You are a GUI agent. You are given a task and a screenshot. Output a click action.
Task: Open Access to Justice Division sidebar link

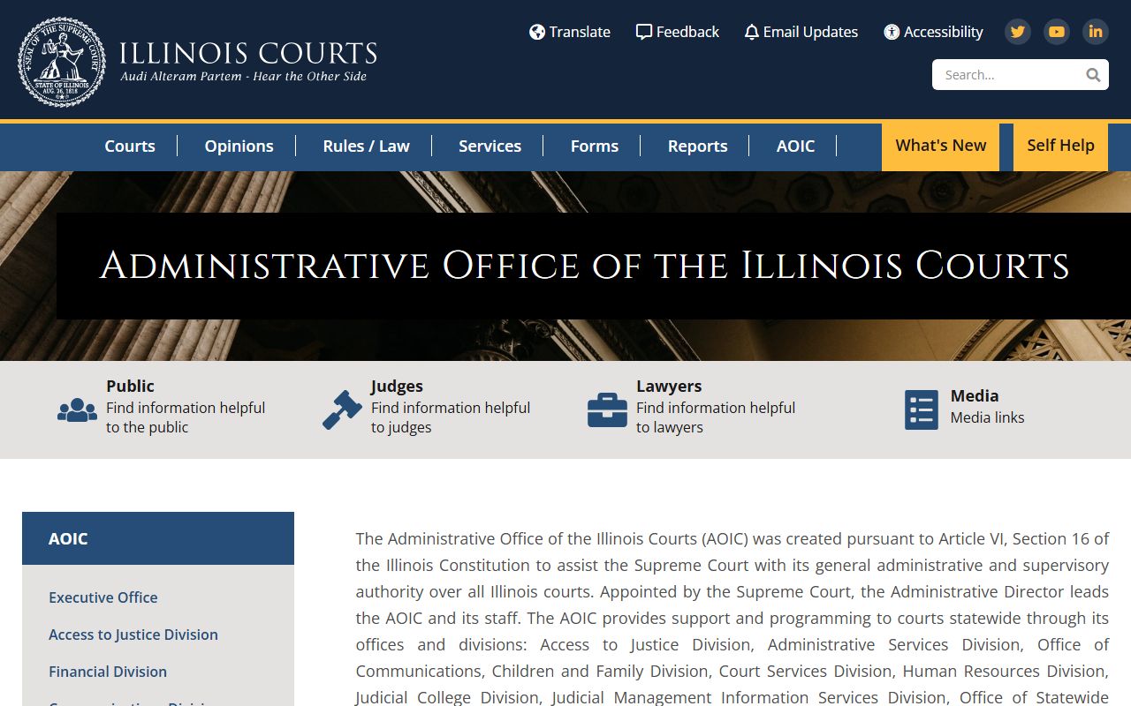coord(133,635)
